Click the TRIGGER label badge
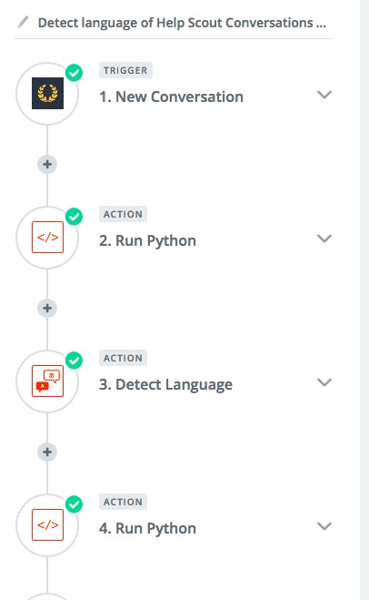This screenshot has height=600, width=369. pyautogui.click(x=125, y=70)
